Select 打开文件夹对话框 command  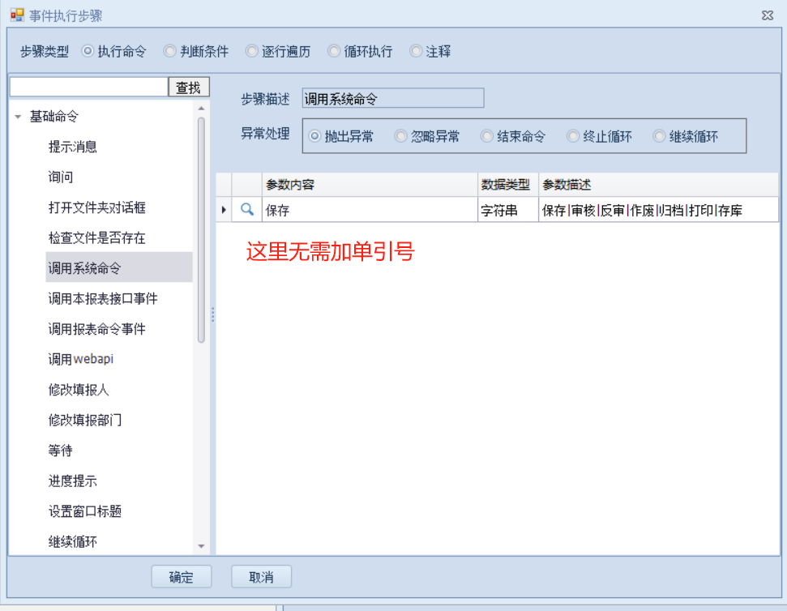click(x=97, y=207)
